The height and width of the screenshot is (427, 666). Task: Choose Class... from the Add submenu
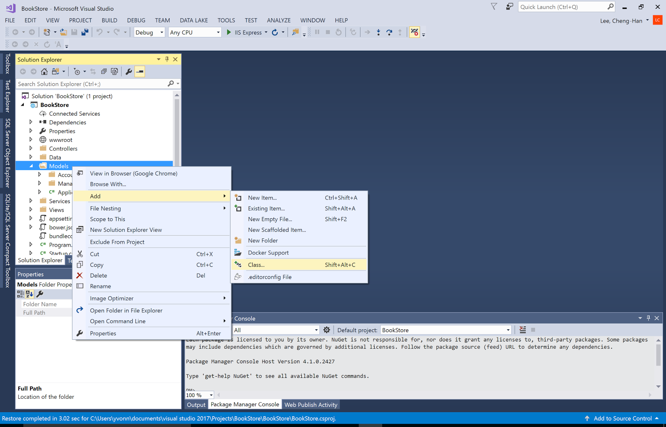299,265
